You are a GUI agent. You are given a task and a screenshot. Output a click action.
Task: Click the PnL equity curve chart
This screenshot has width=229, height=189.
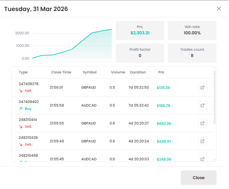tap(72, 45)
